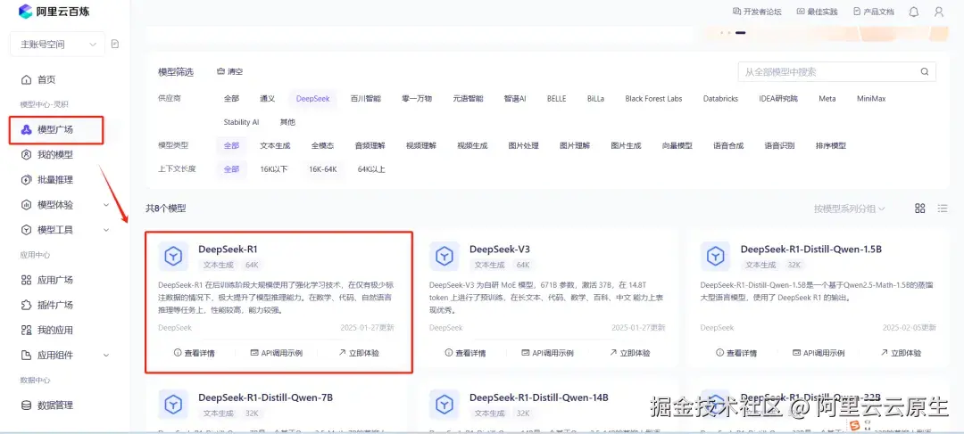Click 立即体验 on DeepSeek-R1 card
This screenshot has width=964, height=434.
pos(359,353)
